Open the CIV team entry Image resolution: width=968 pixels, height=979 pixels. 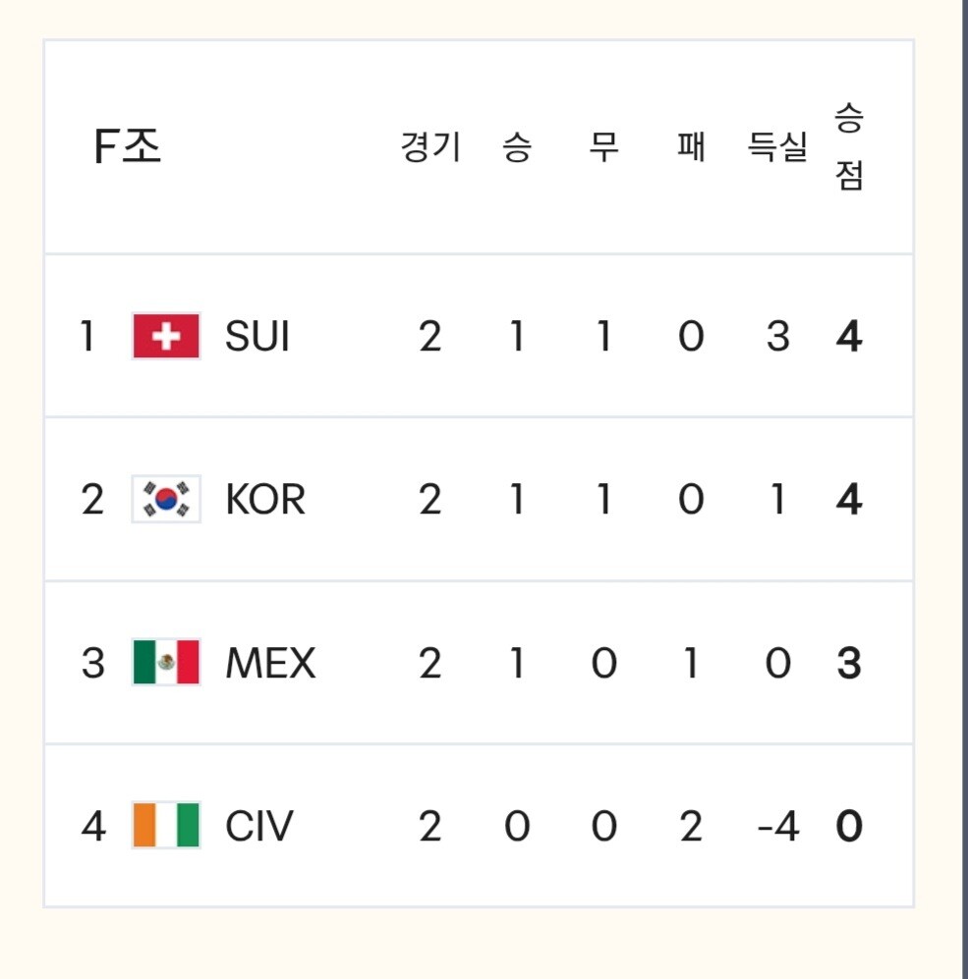(x=258, y=826)
